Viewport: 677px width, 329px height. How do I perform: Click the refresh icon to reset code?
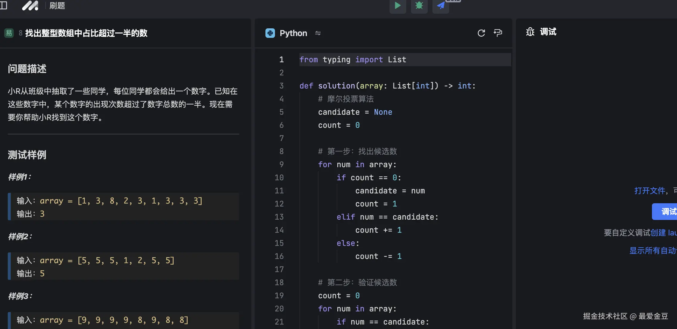481,33
